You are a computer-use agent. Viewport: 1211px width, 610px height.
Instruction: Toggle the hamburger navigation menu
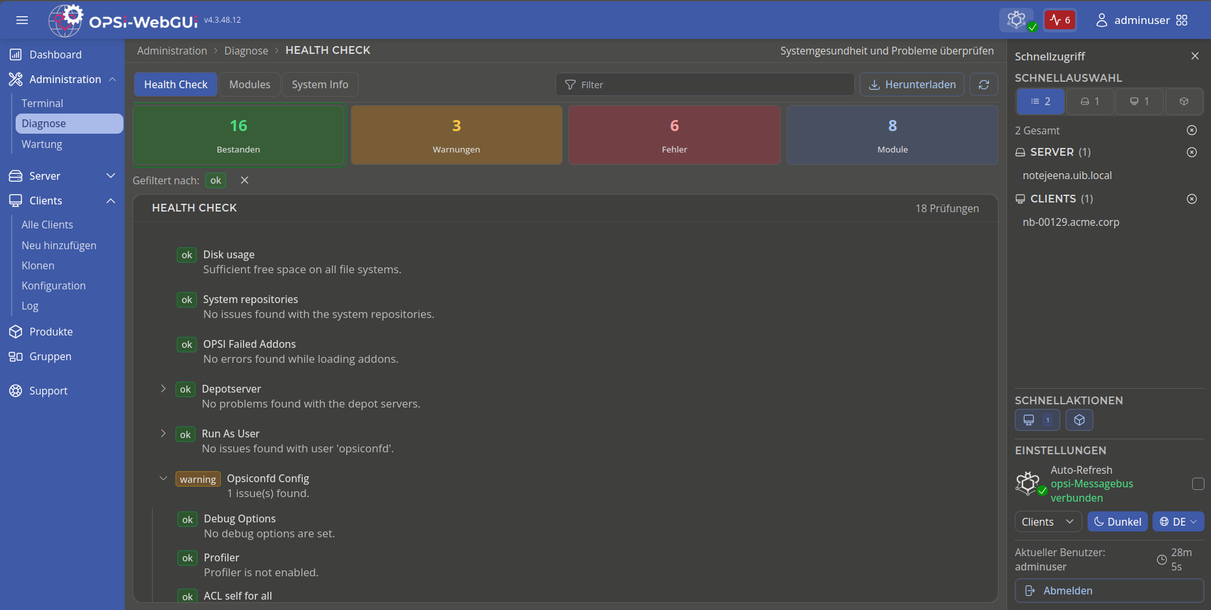point(22,20)
